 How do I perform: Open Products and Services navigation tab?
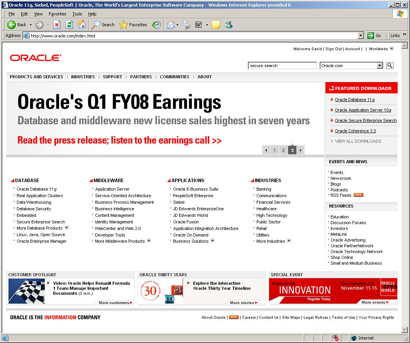point(36,77)
